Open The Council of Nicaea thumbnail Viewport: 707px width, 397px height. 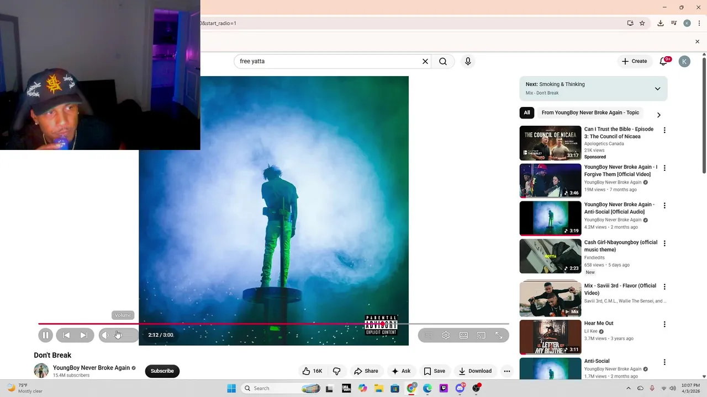(550, 143)
